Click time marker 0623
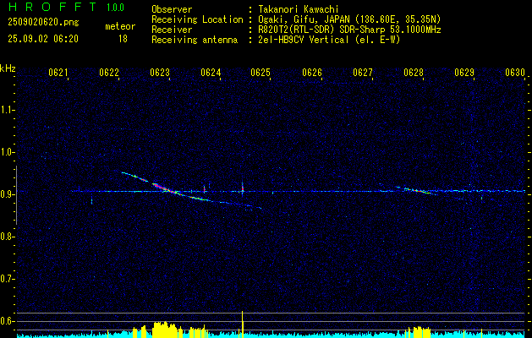 pos(160,72)
